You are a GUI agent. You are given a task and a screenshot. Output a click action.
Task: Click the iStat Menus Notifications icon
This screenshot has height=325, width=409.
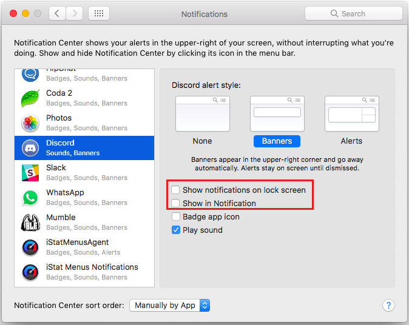click(x=30, y=272)
